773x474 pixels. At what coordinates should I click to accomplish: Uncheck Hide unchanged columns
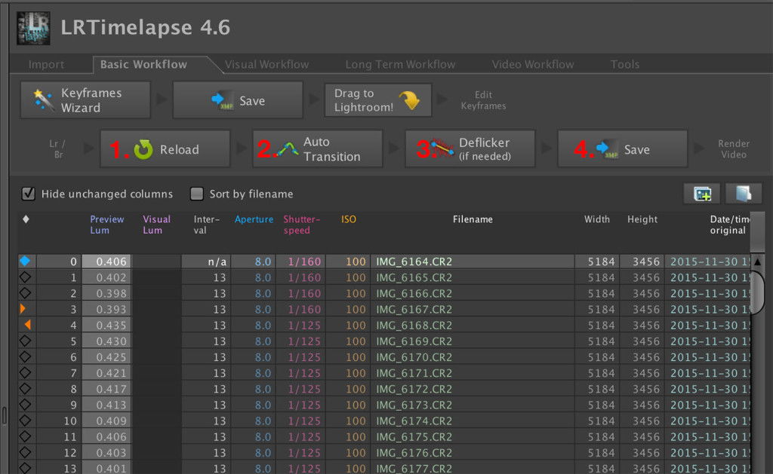coord(29,194)
